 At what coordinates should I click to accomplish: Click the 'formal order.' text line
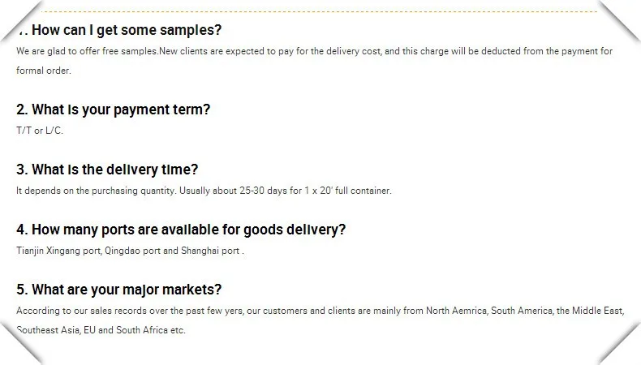pyautogui.click(x=44, y=71)
